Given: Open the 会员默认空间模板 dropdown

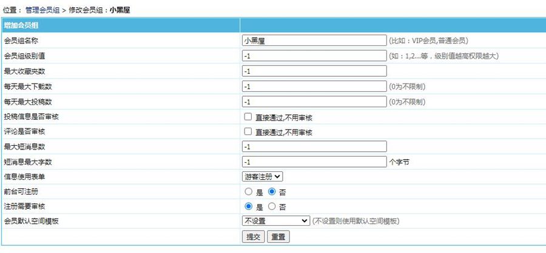Looking at the screenshot, I should [276, 221].
